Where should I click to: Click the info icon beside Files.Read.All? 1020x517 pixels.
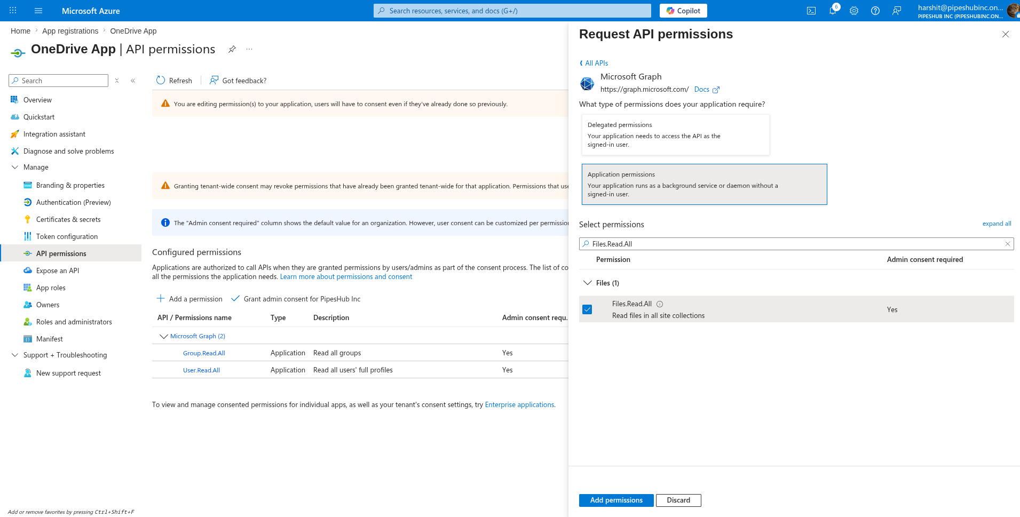660,304
